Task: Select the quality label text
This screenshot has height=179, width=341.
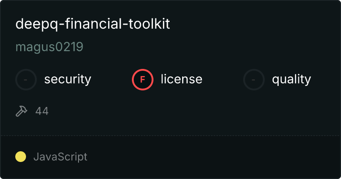Action: point(291,80)
